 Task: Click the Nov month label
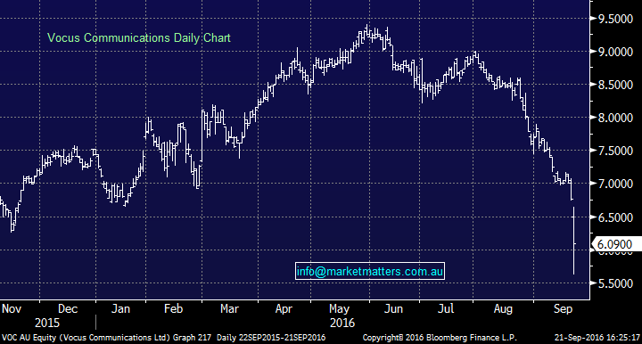tap(12, 309)
